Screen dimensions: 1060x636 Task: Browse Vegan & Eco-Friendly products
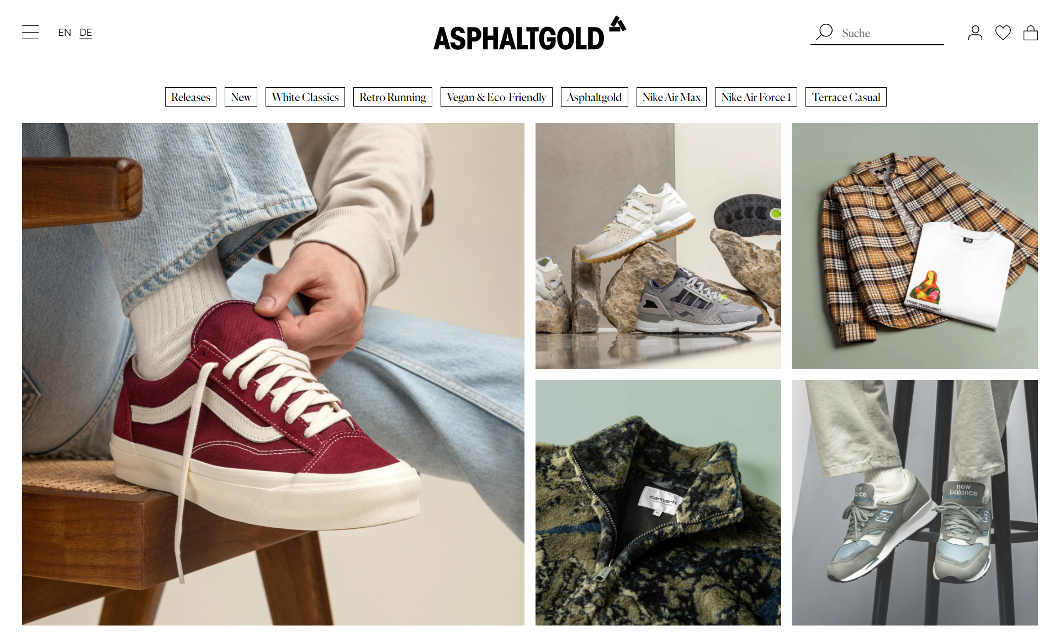point(496,97)
